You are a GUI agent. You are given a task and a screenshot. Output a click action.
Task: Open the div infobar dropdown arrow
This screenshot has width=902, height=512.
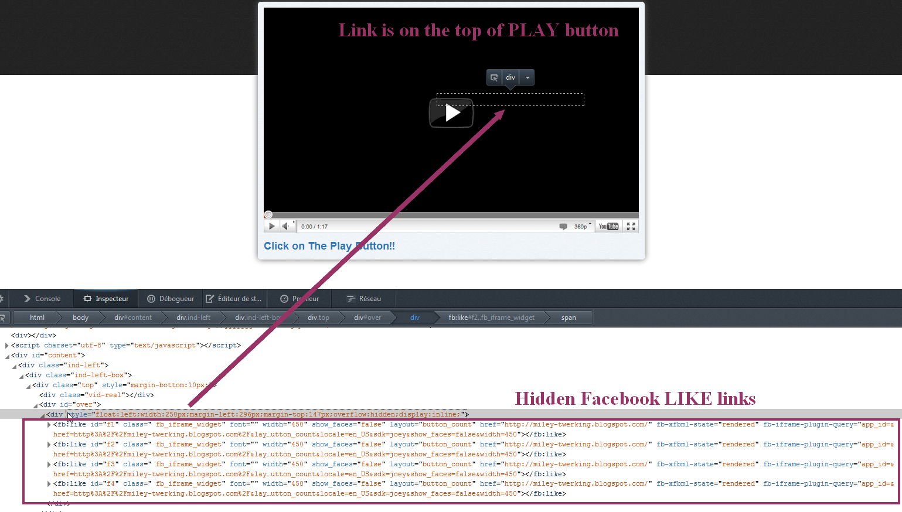click(x=527, y=77)
